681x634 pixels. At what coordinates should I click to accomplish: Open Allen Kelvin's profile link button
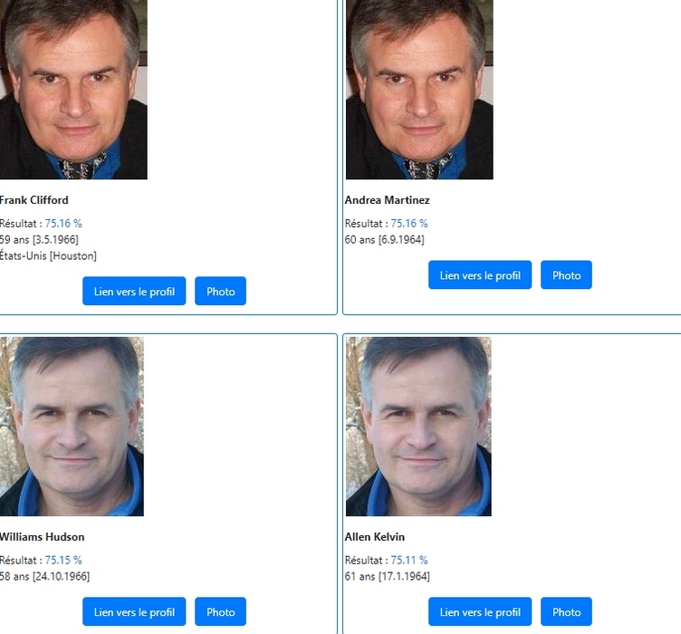click(x=480, y=611)
